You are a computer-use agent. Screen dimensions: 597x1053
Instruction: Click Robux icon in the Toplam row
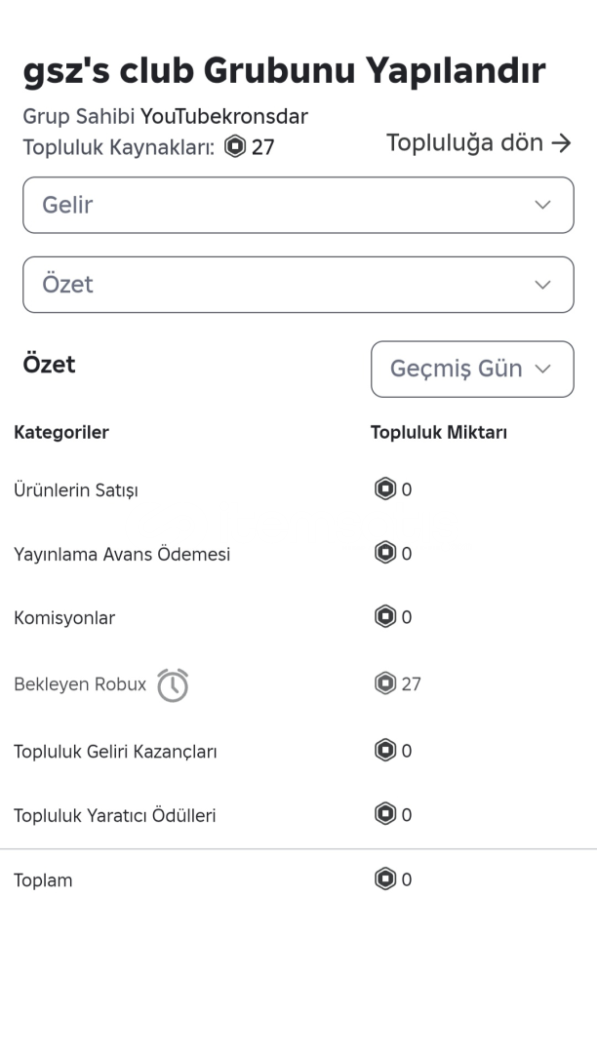click(x=385, y=879)
